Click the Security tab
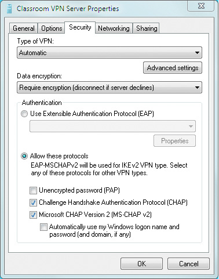The height and width of the screenshot is (279, 219). (80, 27)
